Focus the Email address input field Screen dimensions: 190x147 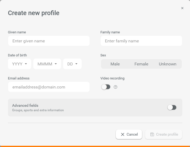(49, 87)
